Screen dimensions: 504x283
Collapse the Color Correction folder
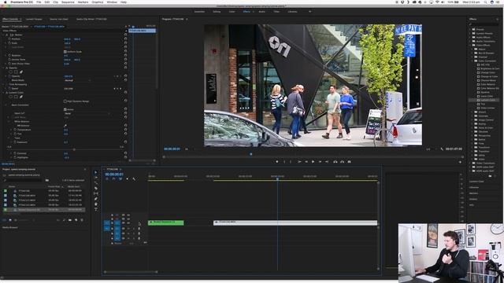(x=472, y=61)
